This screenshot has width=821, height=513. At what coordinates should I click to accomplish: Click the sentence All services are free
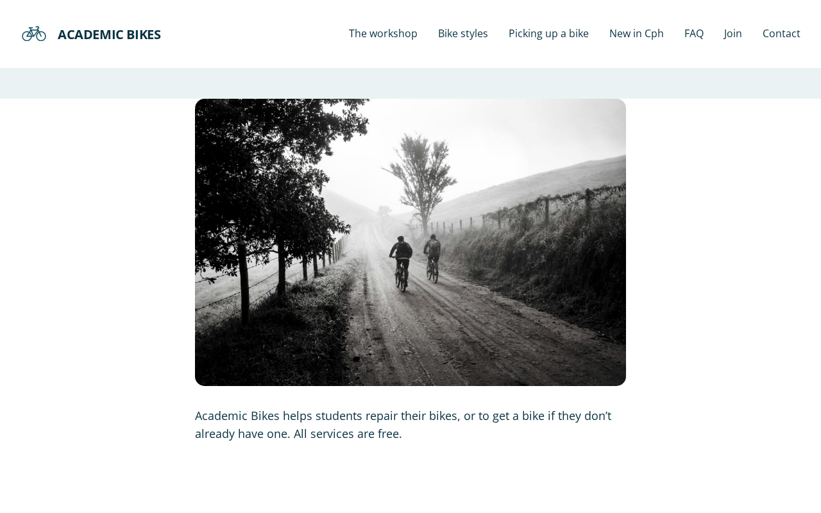pyautogui.click(x=348, y=434)
